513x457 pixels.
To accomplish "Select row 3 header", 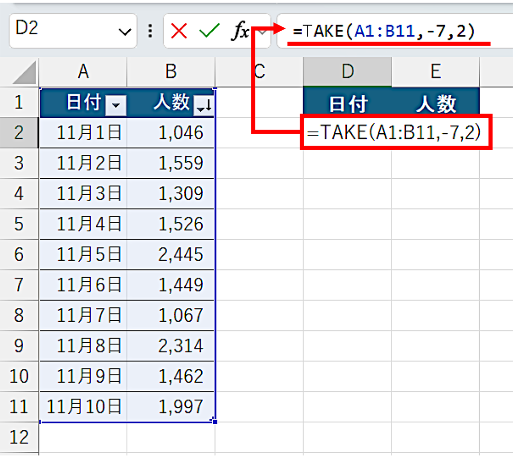I will pos(19,163).
